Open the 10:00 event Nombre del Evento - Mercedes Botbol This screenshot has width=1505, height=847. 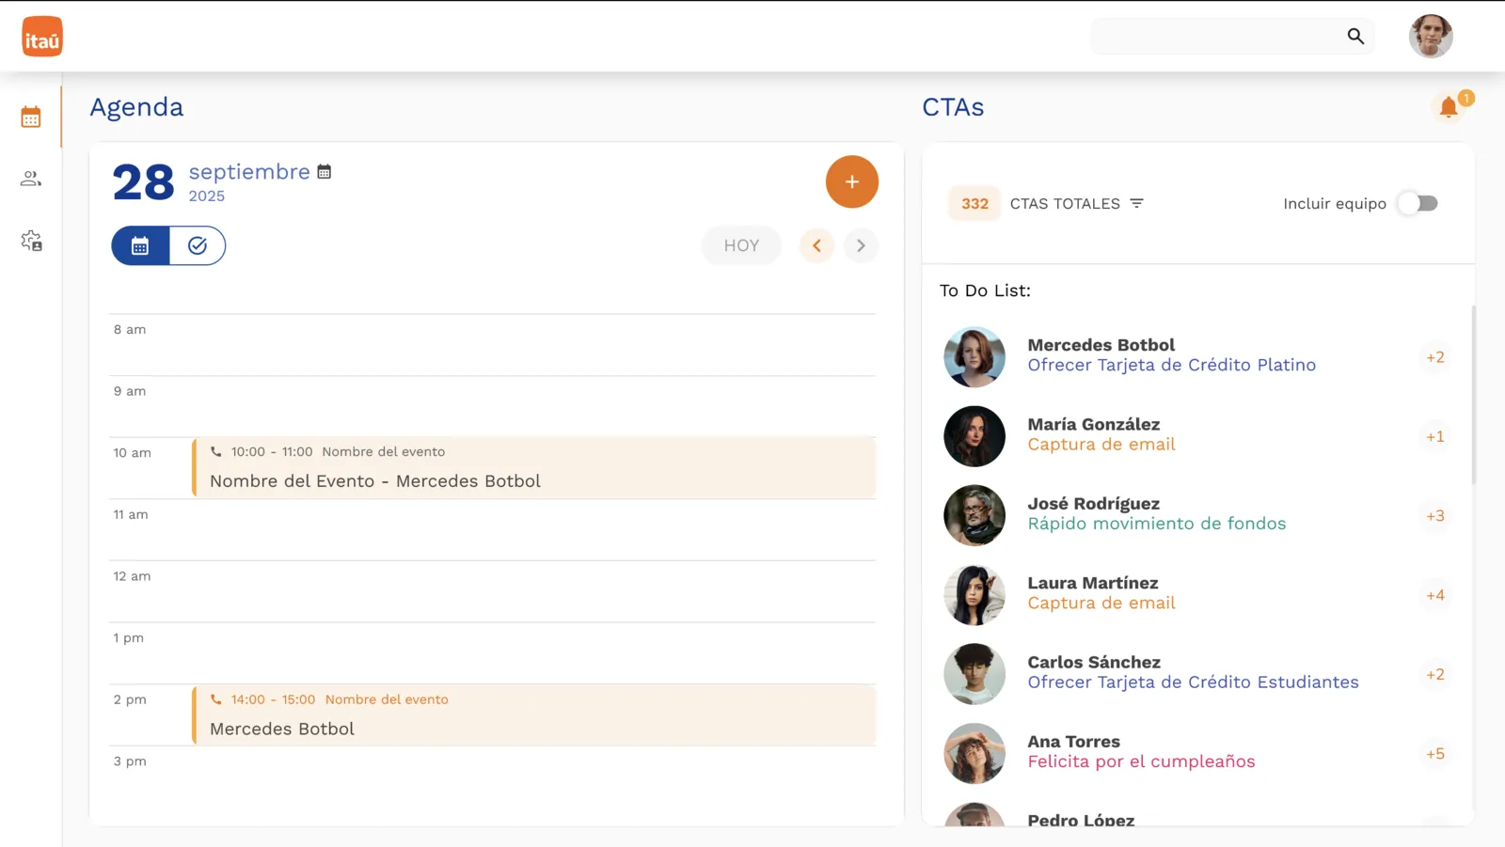click(534, 467)
